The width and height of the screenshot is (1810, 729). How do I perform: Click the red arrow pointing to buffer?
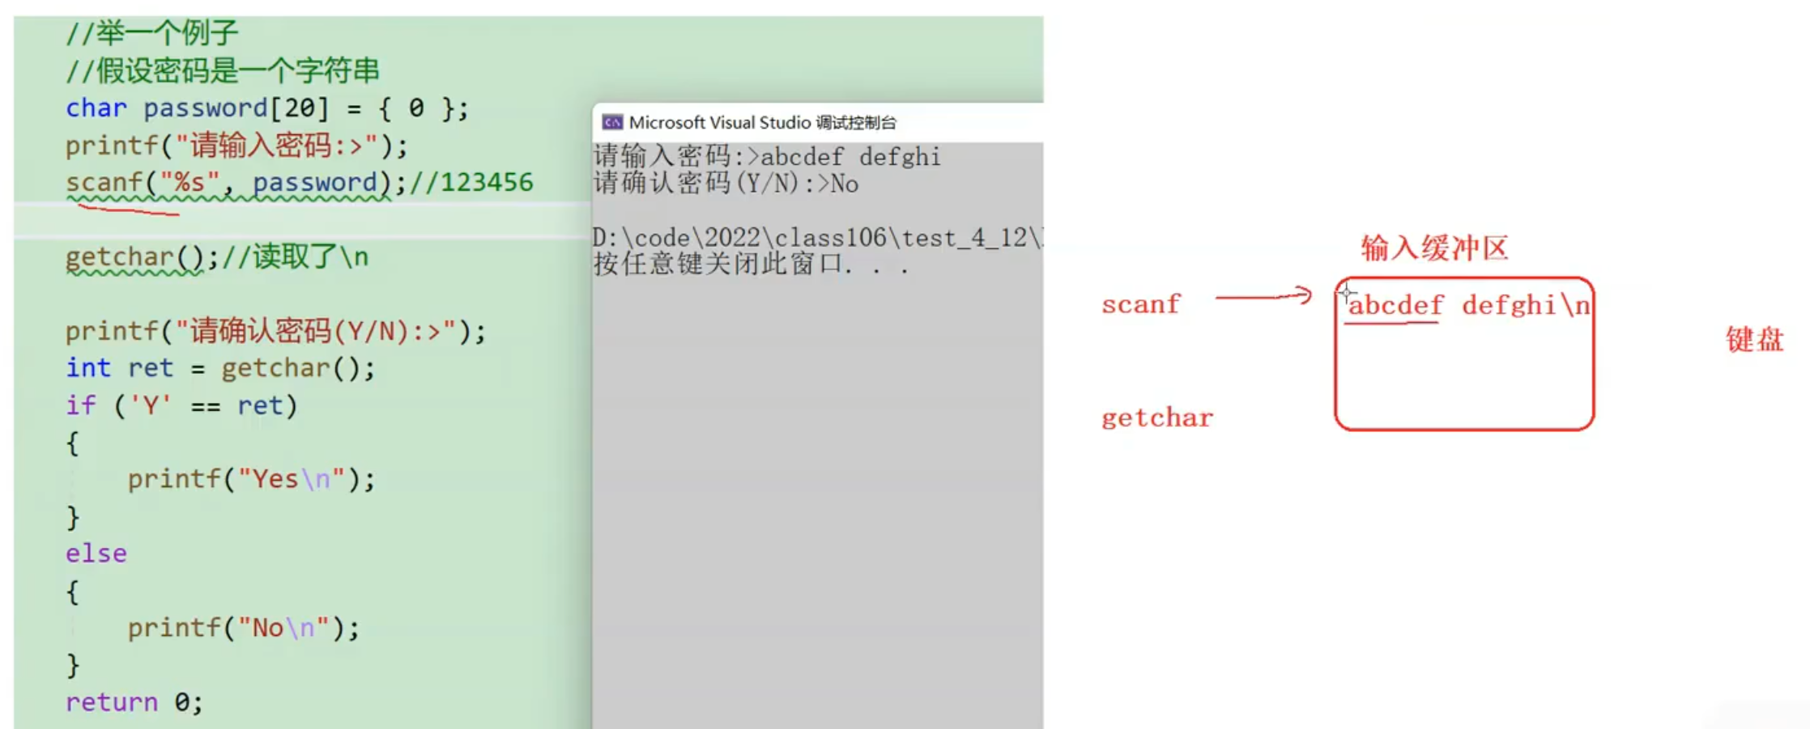(x=1263, y=296)
